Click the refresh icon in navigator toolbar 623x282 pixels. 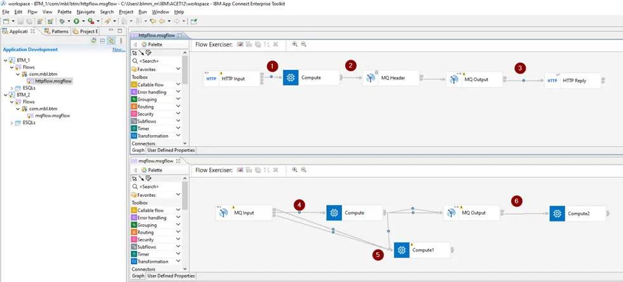coord(94,41)
